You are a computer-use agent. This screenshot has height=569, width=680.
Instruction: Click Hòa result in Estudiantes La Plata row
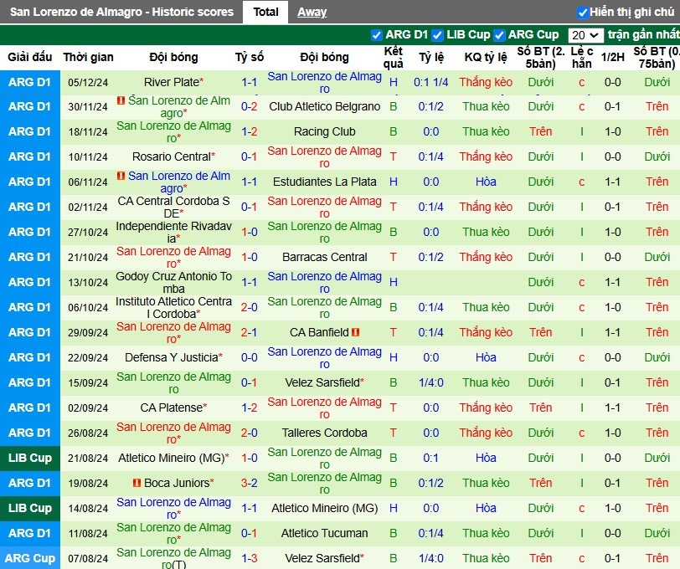pyautogui.click(x=486, y=182)
